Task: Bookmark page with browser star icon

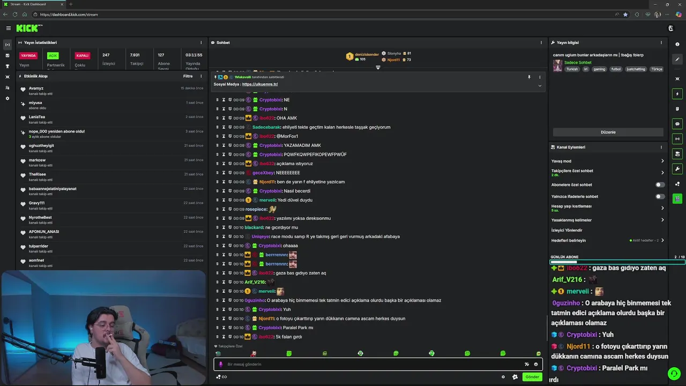Action: coord(625,14)
